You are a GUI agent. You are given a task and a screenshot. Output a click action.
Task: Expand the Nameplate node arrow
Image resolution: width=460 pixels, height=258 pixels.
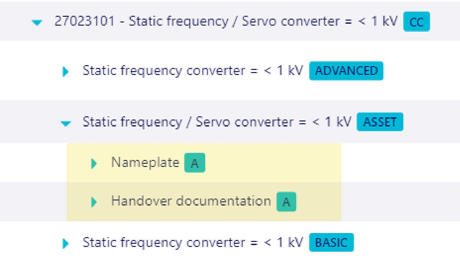click(94, 163)
